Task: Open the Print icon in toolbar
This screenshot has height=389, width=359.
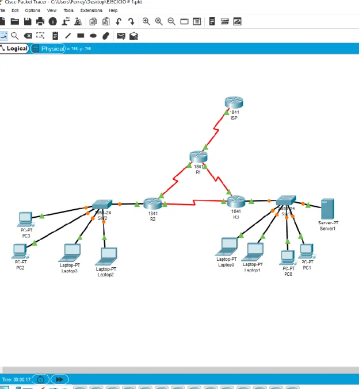Action: point(40,22)
